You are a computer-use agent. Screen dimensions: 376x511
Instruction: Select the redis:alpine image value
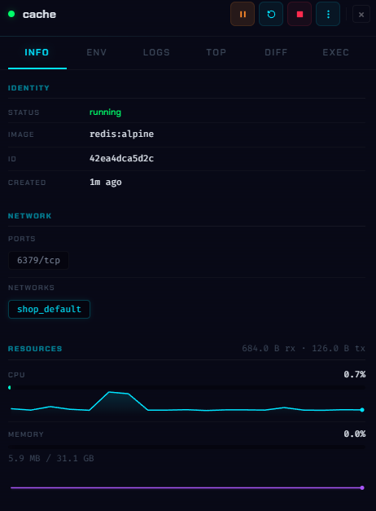pos(121,134)
